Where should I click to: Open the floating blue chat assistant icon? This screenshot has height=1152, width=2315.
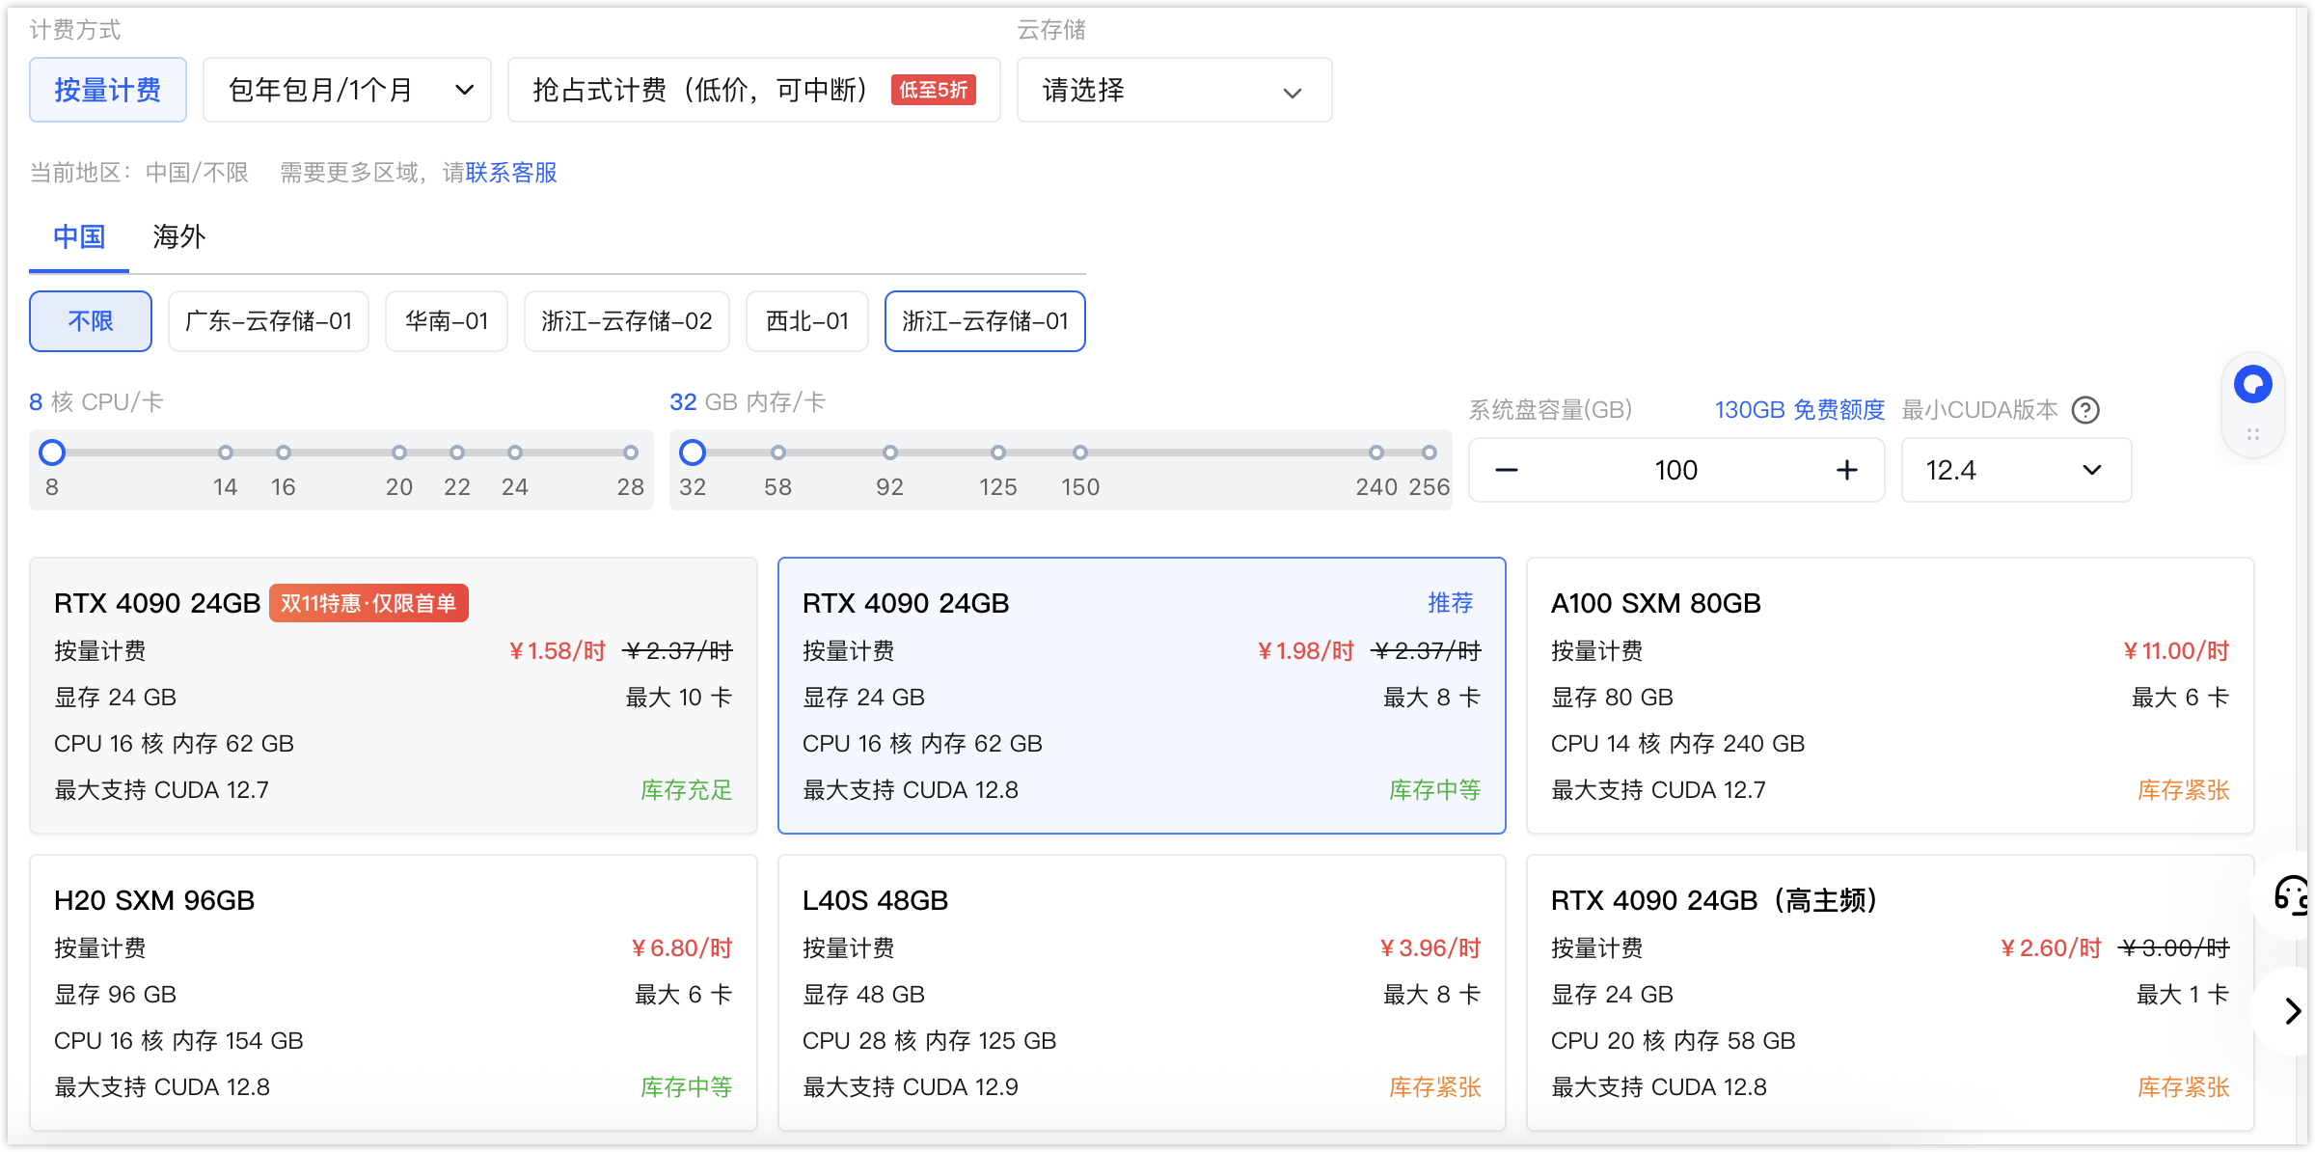coord(2253,383)
